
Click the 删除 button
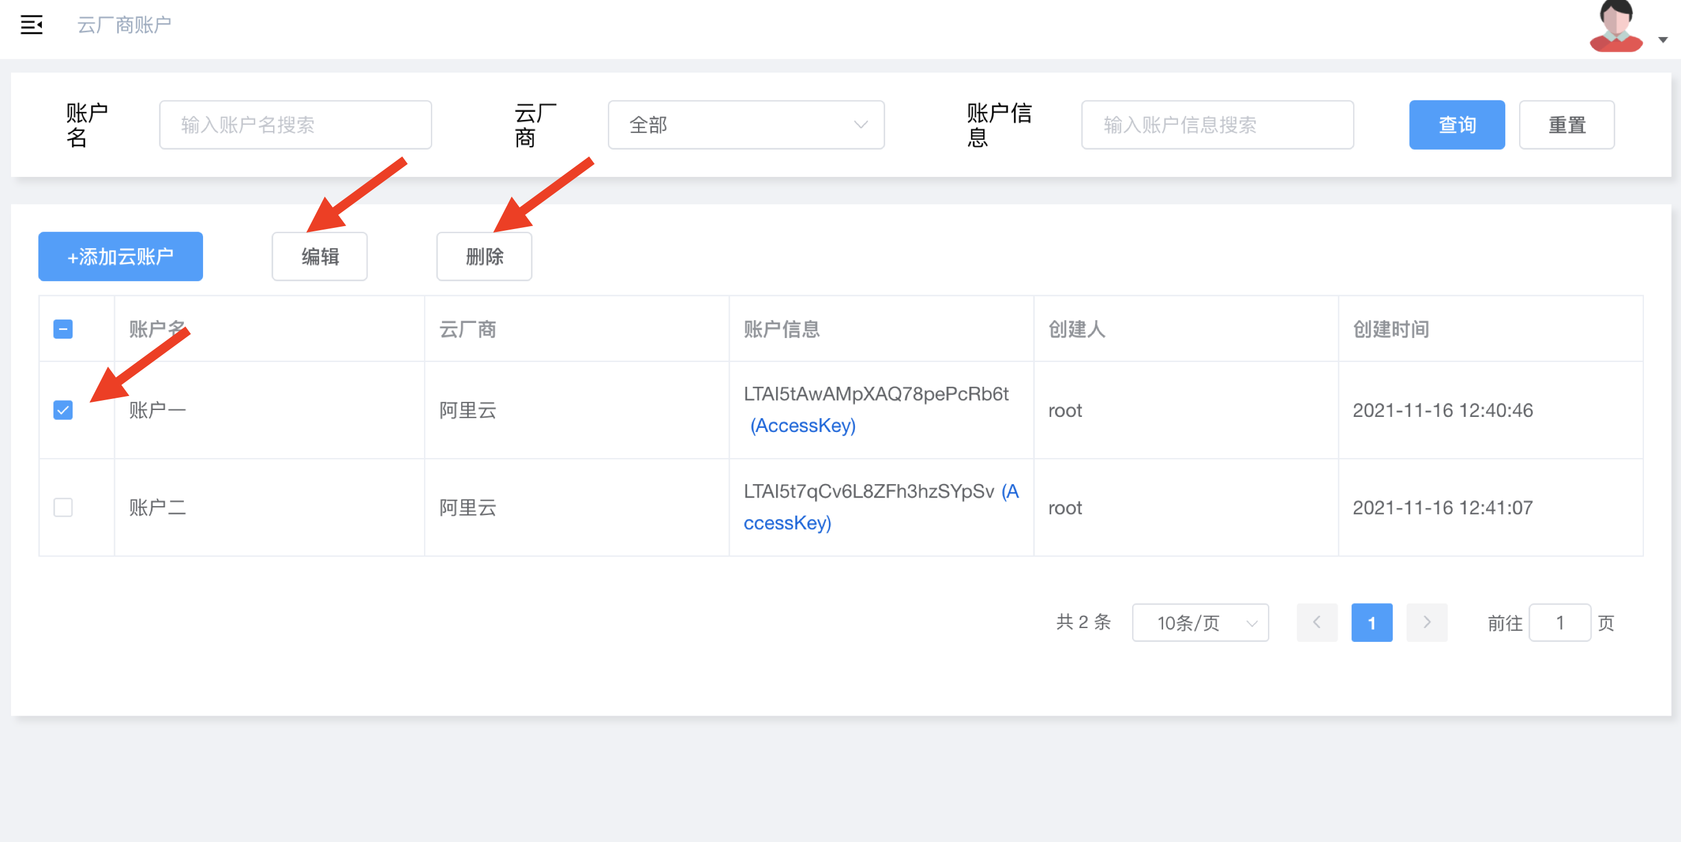pyautogui.click(x=484, y=256)
